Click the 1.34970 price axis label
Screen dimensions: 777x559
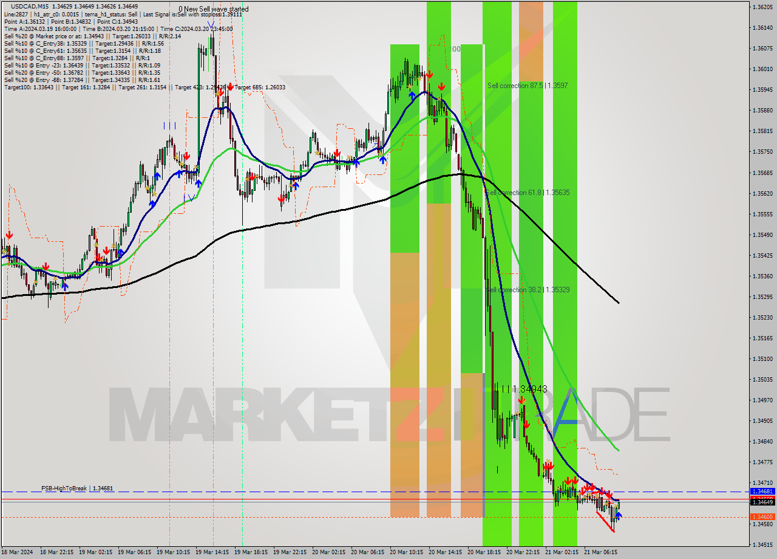click(x=762, y=400)
